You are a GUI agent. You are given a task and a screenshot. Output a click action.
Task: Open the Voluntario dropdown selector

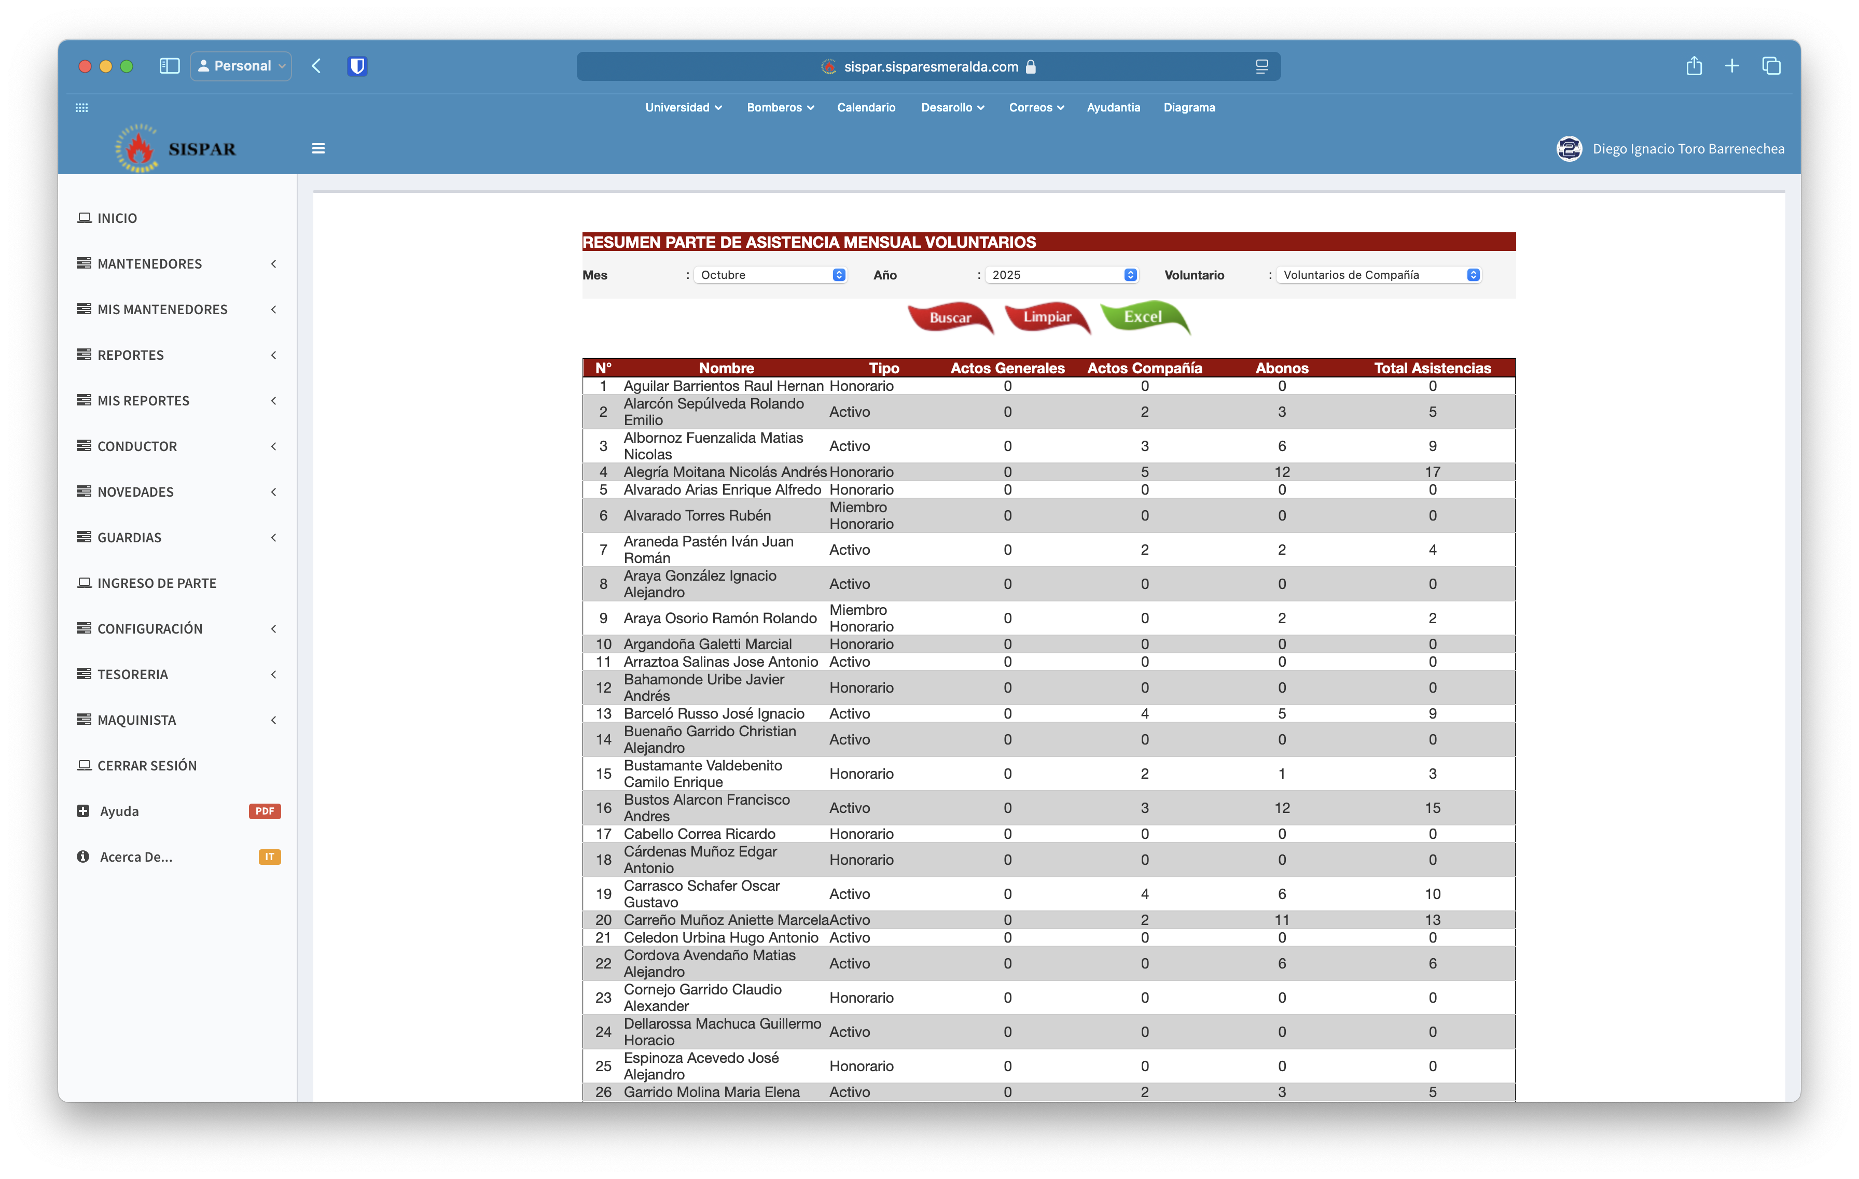pyautogui.click(x=1379, y=275)
